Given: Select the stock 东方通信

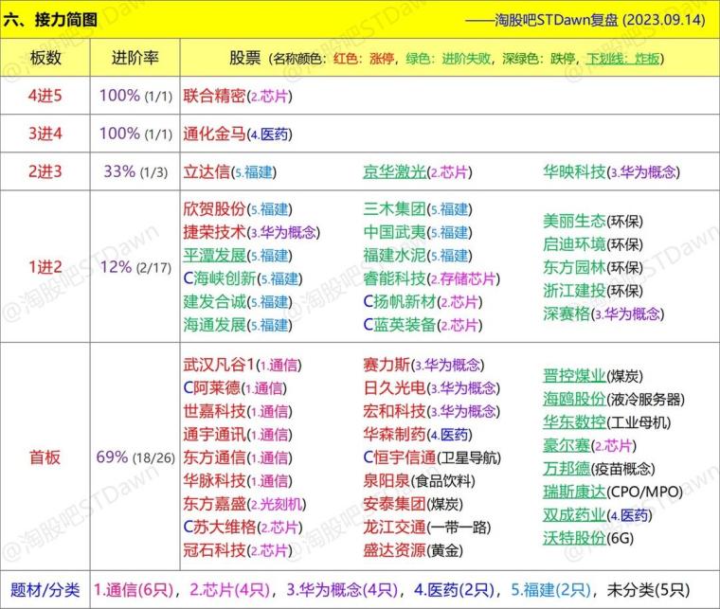Looking at the screenshot, I should coord(214,457).
